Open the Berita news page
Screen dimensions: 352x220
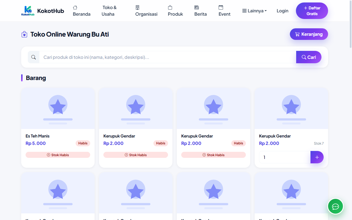pos(200,11)
